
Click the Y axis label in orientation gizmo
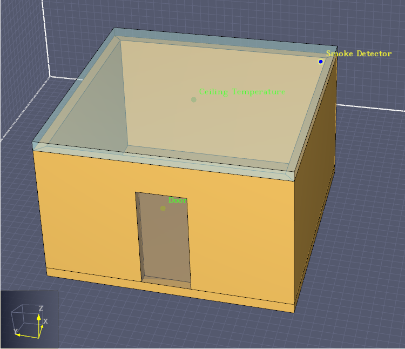click(16, 331)
